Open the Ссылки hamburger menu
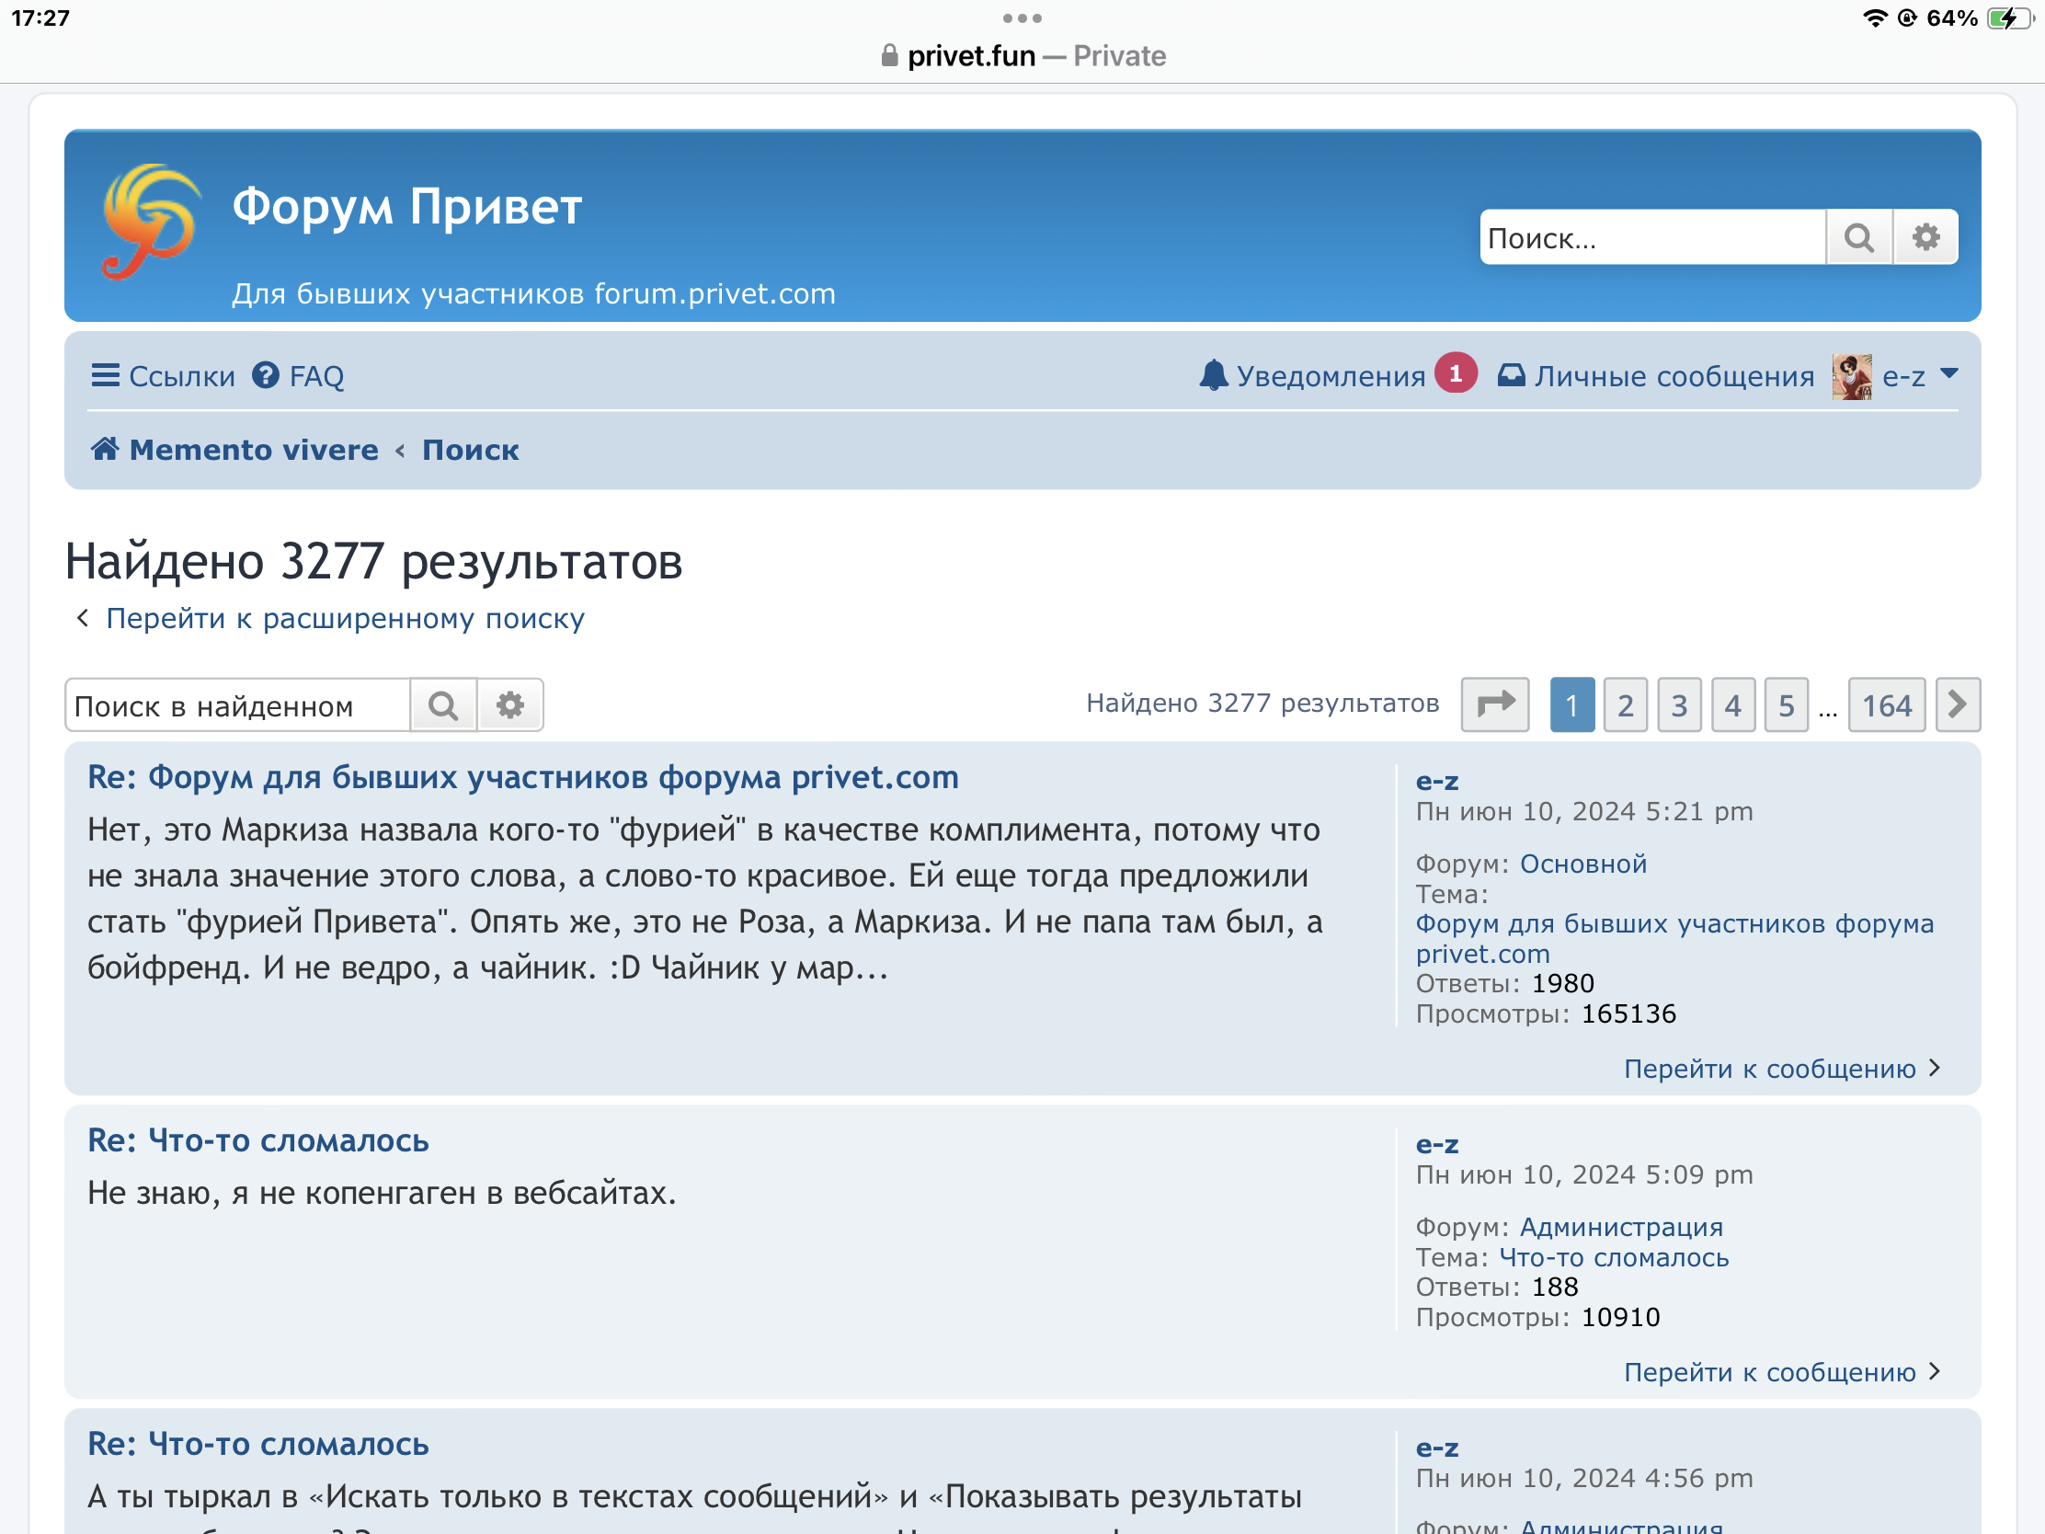 tap(163, 376)
